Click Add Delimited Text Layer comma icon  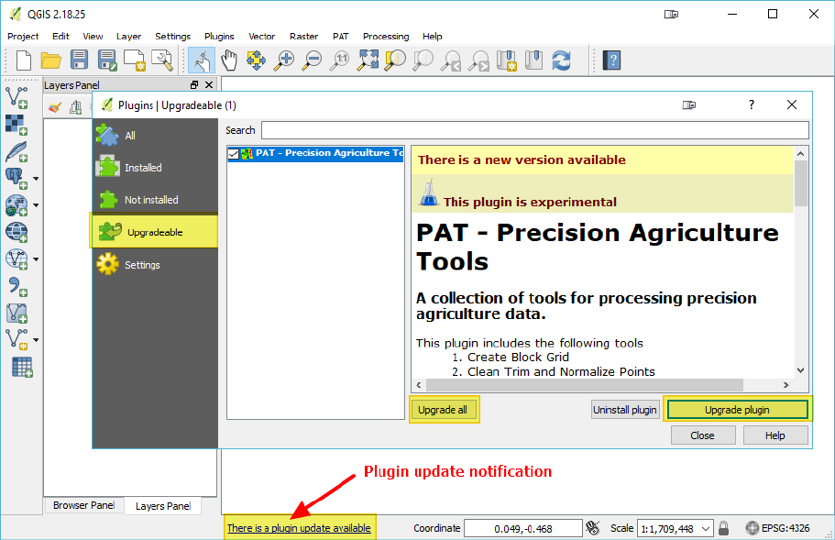pos(16,286)
